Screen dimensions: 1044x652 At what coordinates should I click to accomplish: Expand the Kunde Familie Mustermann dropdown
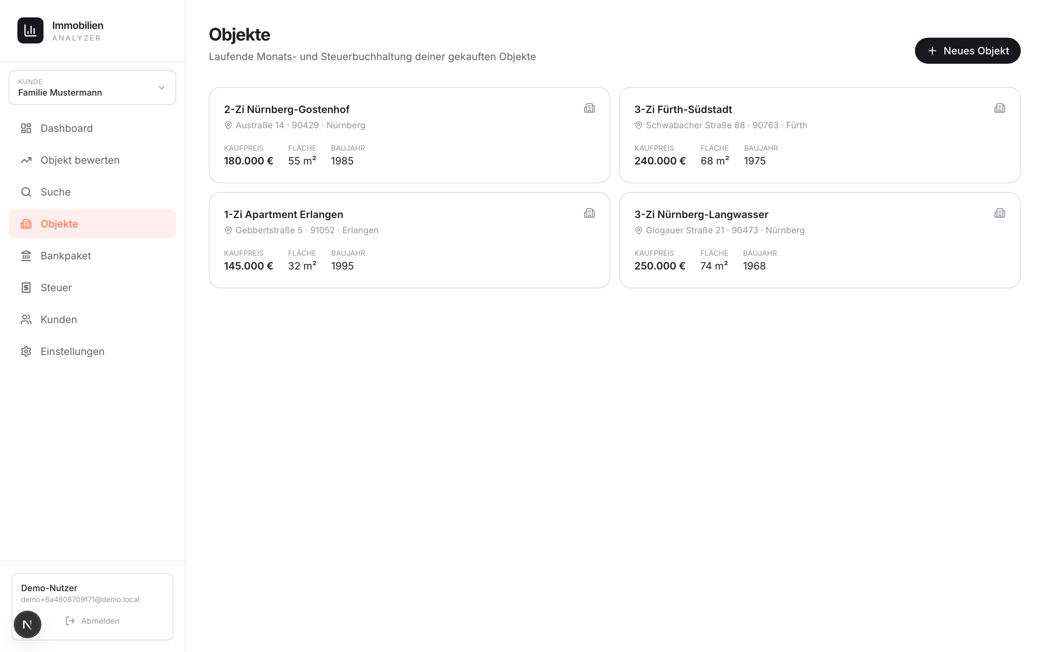pos(92,88)
